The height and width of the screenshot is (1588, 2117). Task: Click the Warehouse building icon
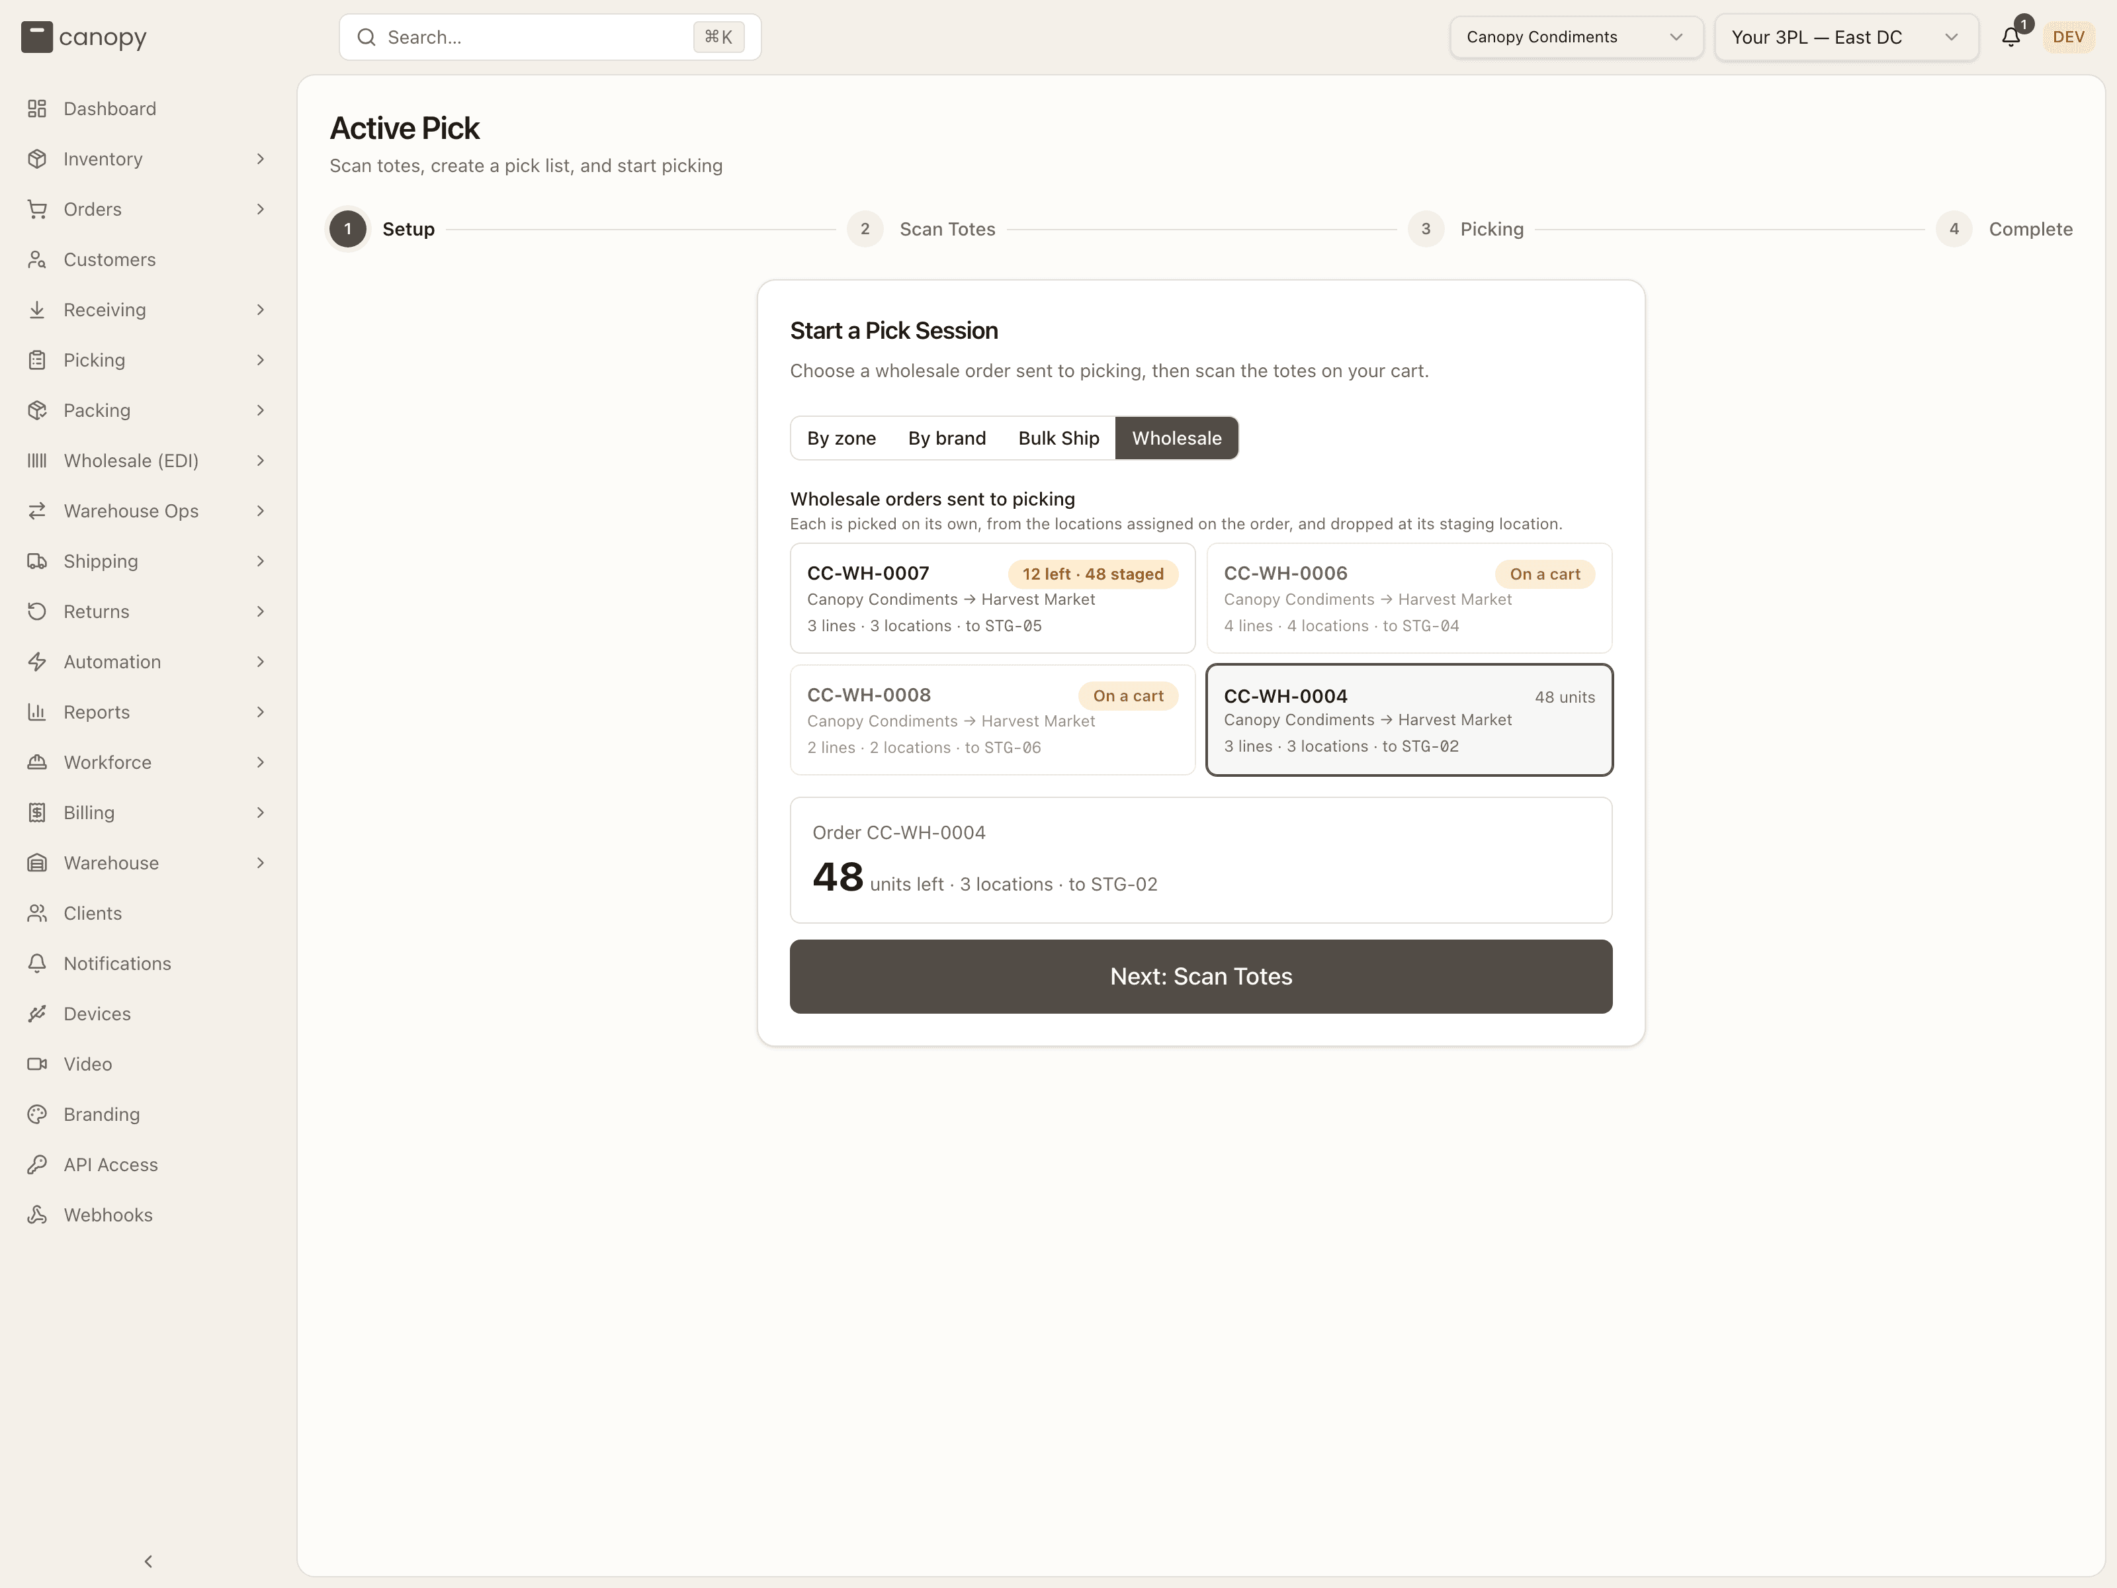37,862
